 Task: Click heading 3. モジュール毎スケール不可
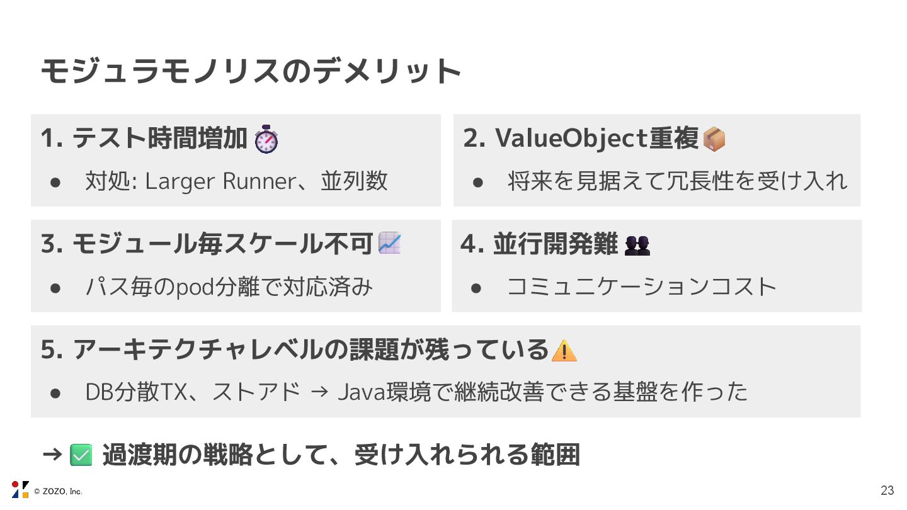click(207, 244)
